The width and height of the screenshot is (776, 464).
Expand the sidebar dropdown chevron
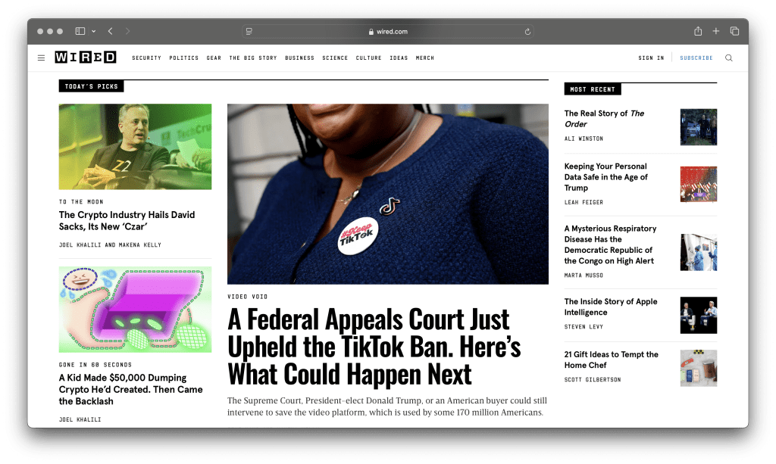(x=93, y=31)
